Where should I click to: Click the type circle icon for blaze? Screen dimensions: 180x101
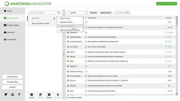(x=86, y=91)
